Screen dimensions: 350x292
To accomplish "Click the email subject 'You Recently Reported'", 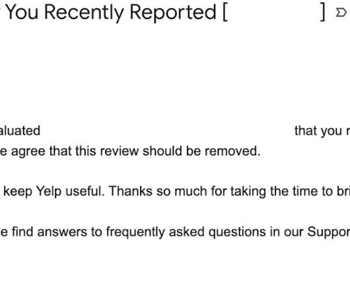I will click(x=111, y=13).
